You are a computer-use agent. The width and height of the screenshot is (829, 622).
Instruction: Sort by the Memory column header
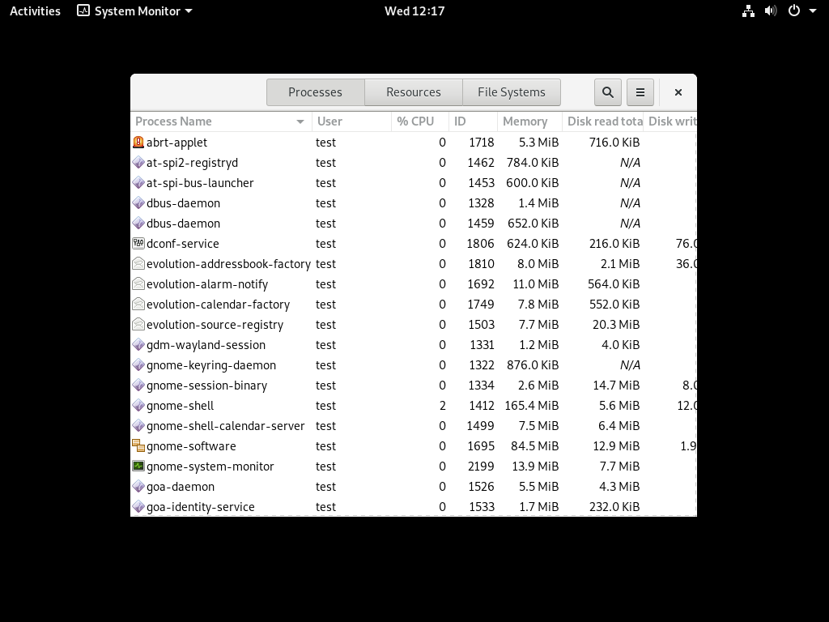click(x=529, y=121)
